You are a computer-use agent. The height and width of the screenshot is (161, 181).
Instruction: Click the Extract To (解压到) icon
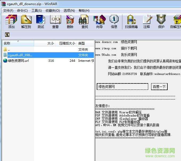26,22
